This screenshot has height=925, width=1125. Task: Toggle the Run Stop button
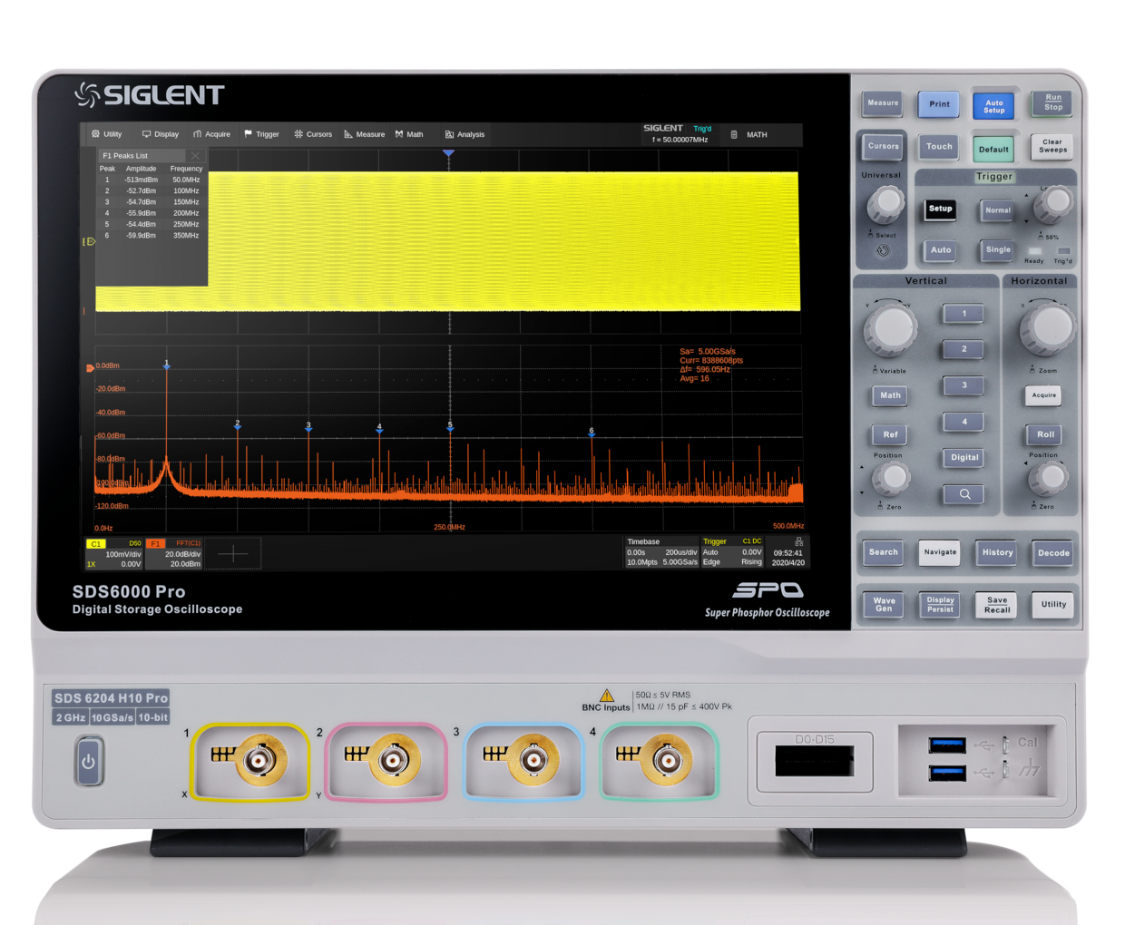click(1052, 102)
